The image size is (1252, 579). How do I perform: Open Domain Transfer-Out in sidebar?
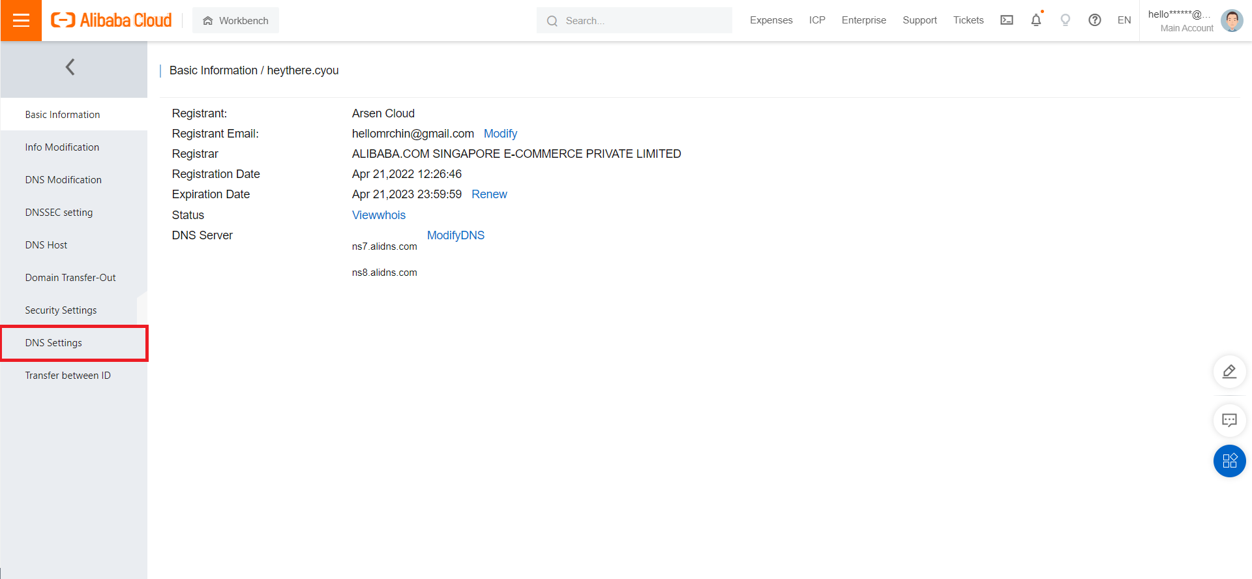pos(74,277)
